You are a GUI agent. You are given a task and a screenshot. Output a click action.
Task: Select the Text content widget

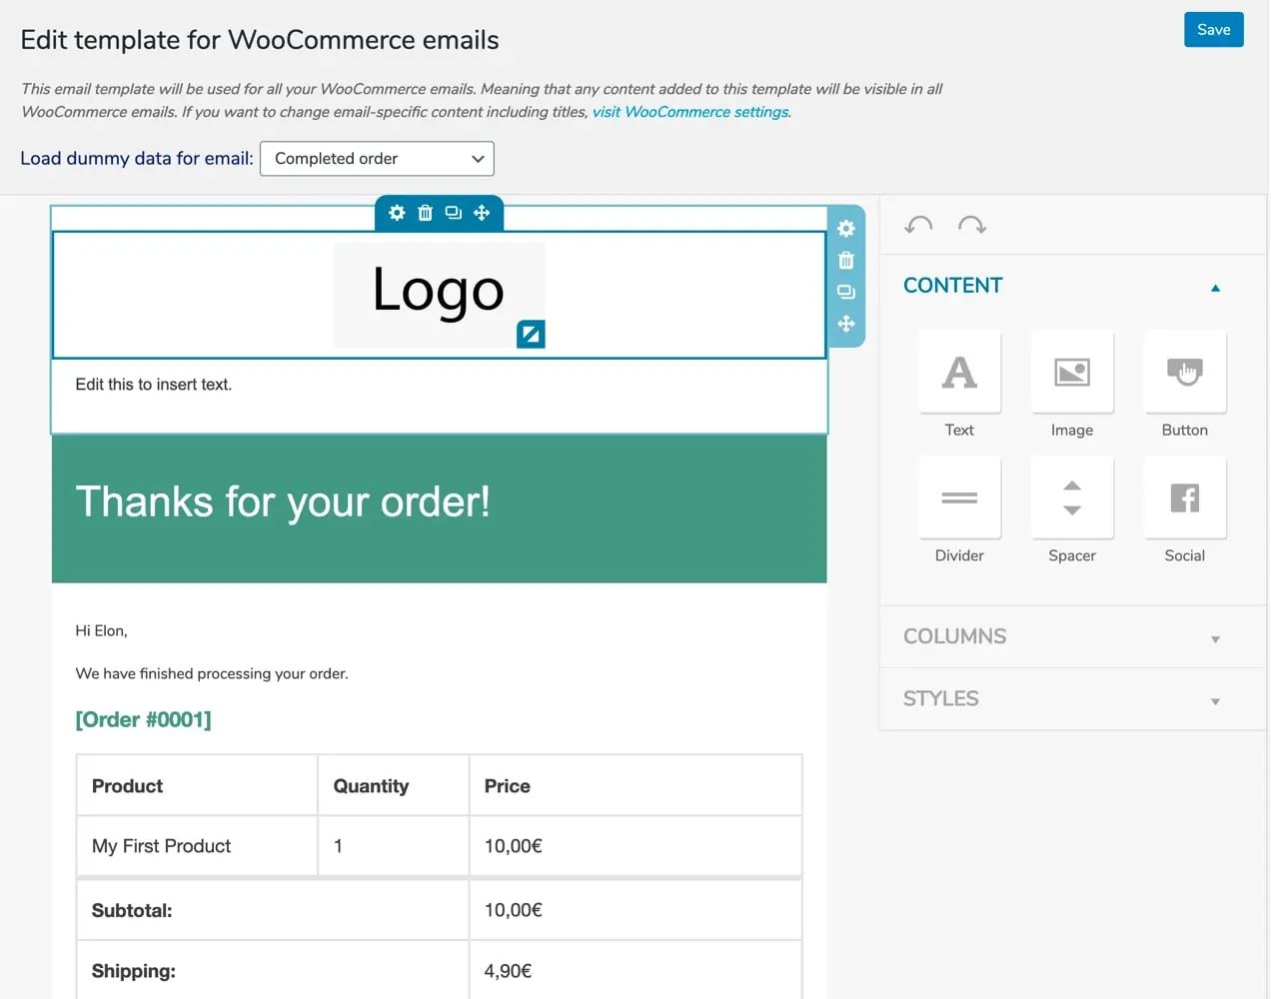coord(959,373)
